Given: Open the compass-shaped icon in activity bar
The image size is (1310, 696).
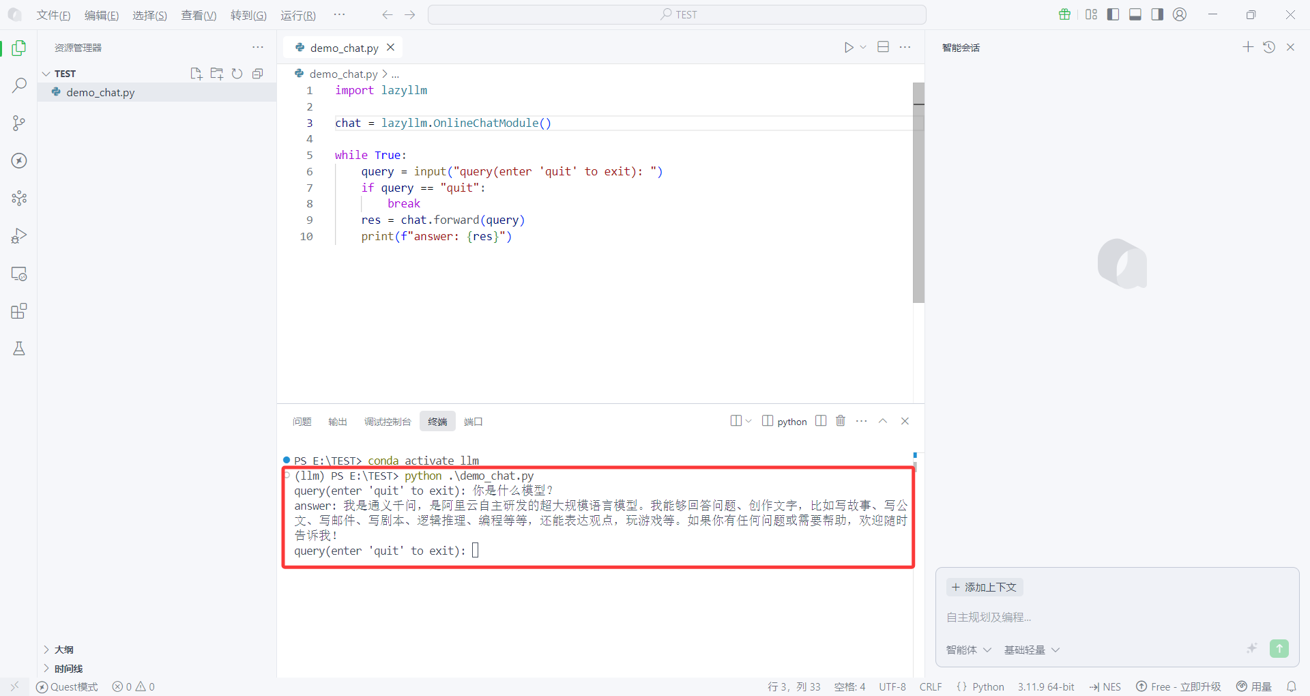Looking at the screenshot, I should tap(19, 160).
